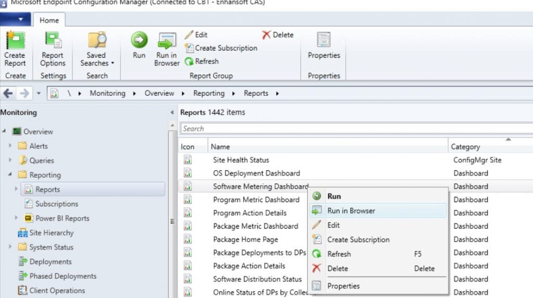Viewport: 533px width, 298px height.
Task: Expand the Power BI Reports node
Action: tap(16, 218)
